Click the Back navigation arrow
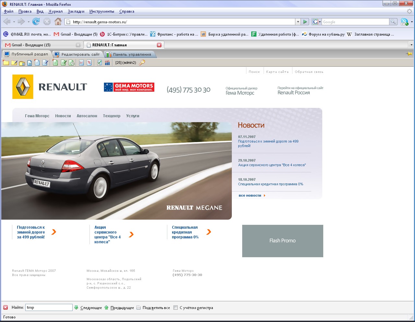The width and height of the screenshot is (415, 322). click(x=7, y=22)
